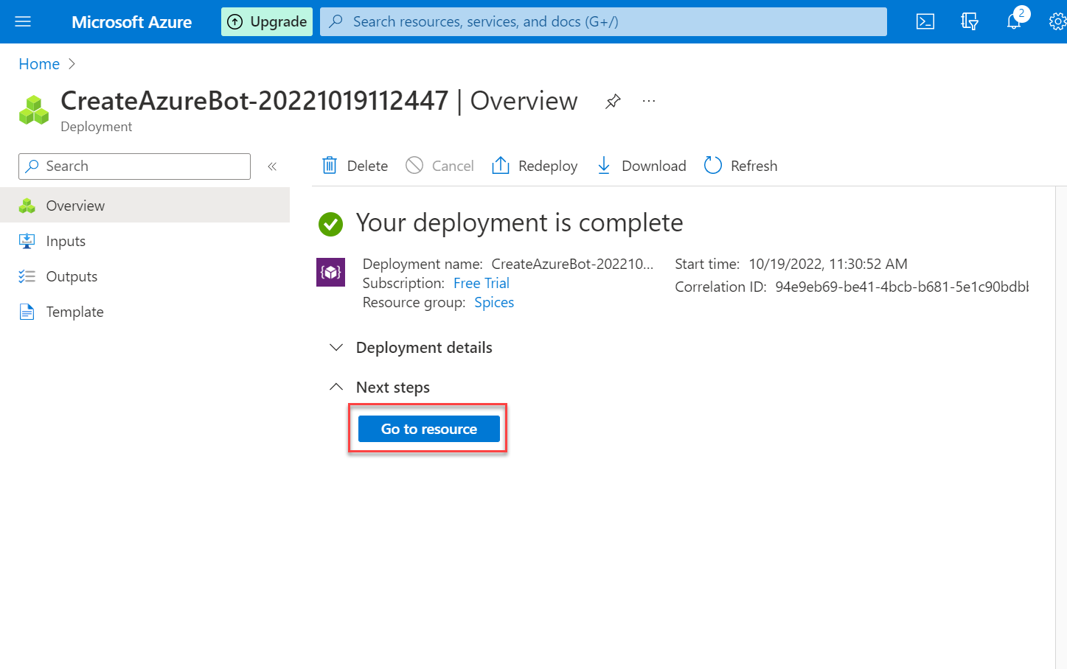Click the Refresh toolbar label
The width and height of the screenshot is (1067, 669).
754,166
